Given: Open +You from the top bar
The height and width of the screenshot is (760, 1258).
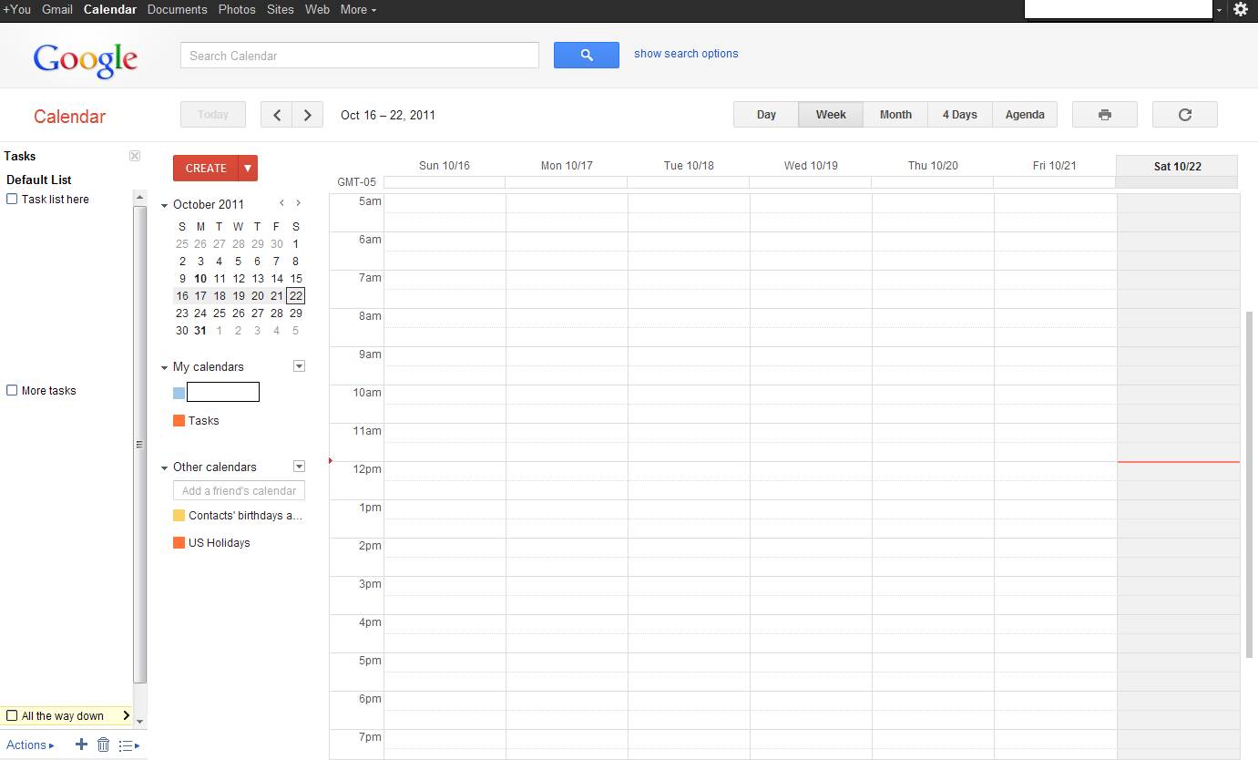Looking at the screenshot, I should pos(16,9).
